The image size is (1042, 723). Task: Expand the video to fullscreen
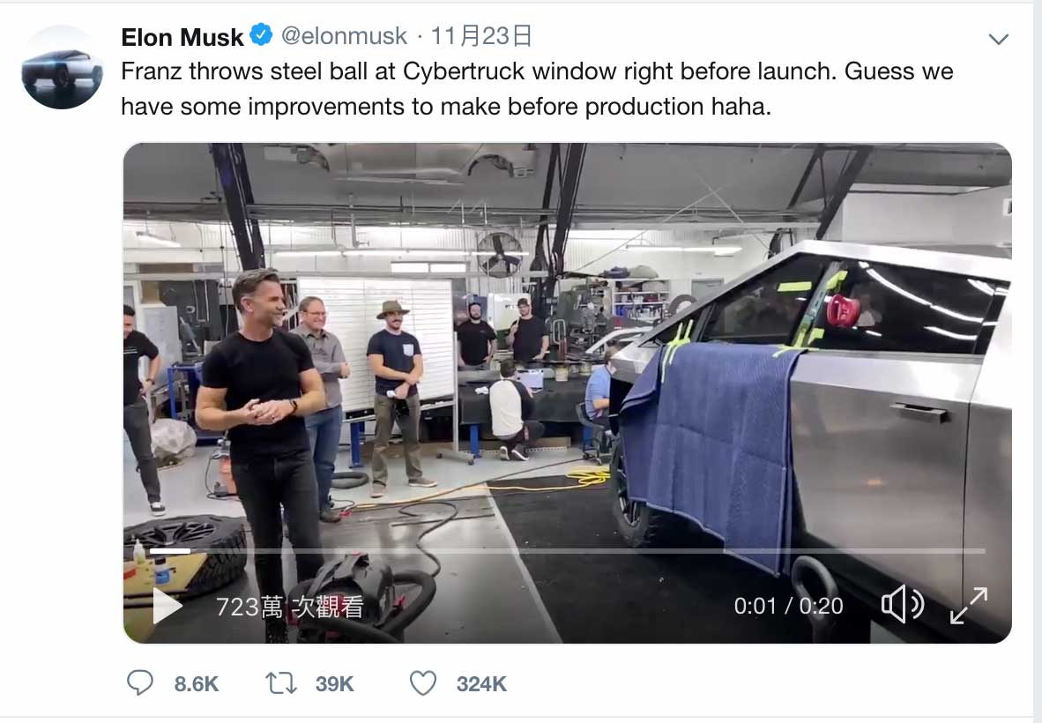click(969, 606)
